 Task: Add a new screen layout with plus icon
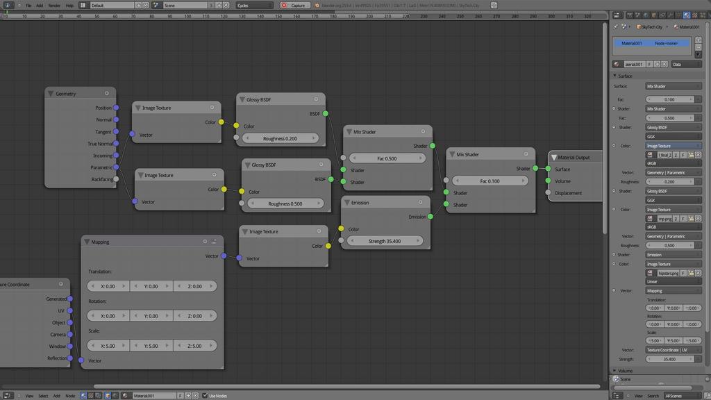click(x=139, y=5)
